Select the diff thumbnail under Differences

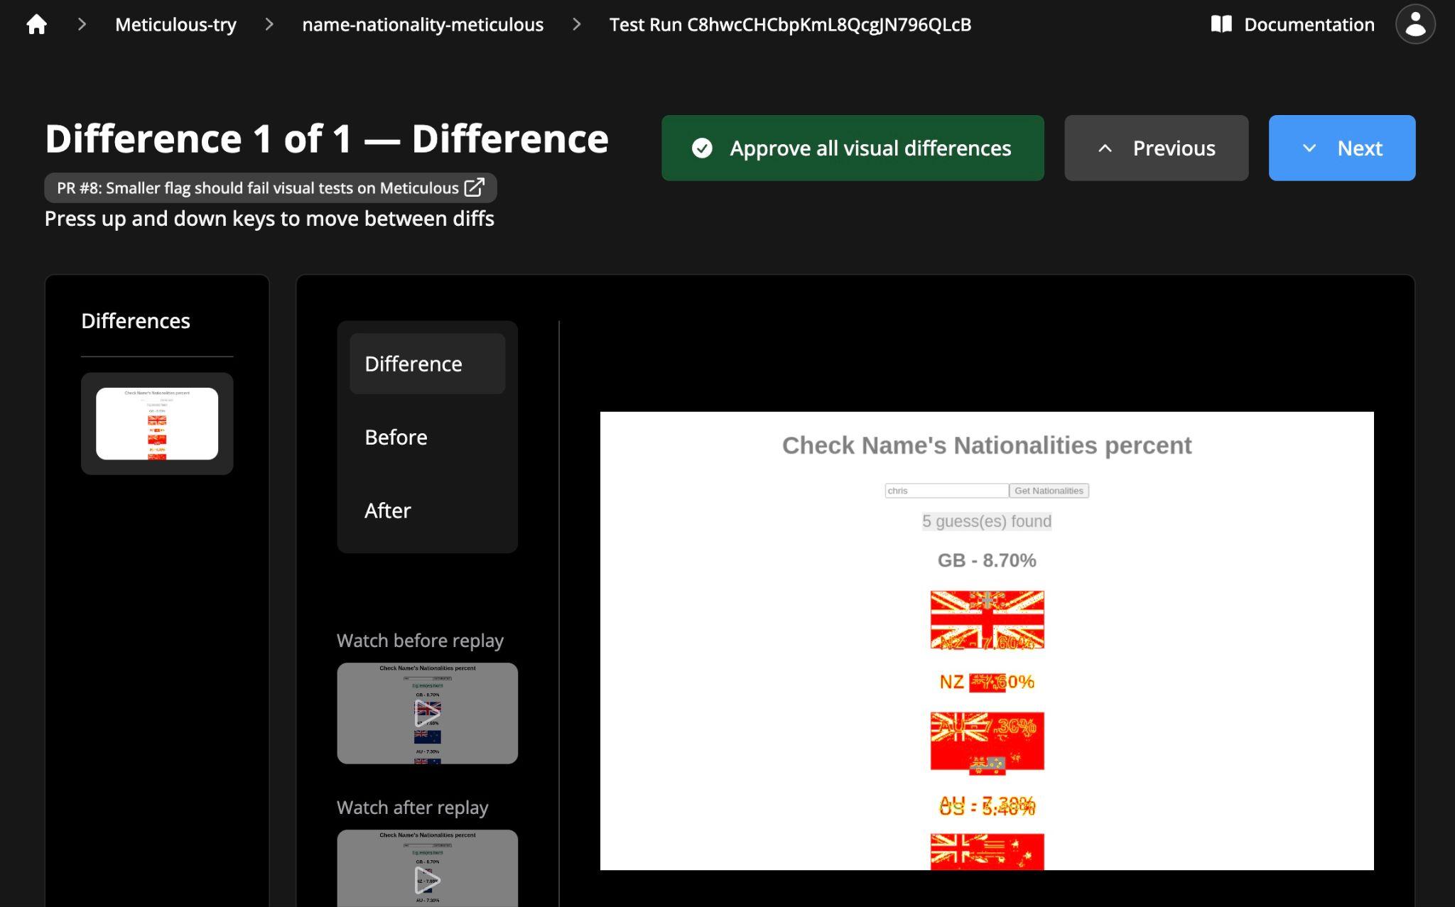click(x=157, y=423)
